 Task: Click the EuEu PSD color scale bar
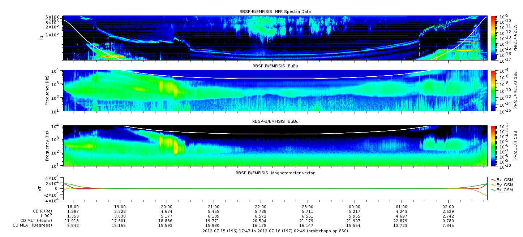click(493, 91)
